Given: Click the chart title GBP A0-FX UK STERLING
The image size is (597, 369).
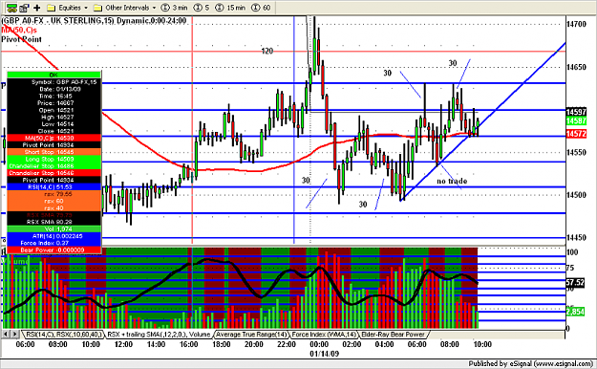Looking at the screenshot, I should point(94,21).
